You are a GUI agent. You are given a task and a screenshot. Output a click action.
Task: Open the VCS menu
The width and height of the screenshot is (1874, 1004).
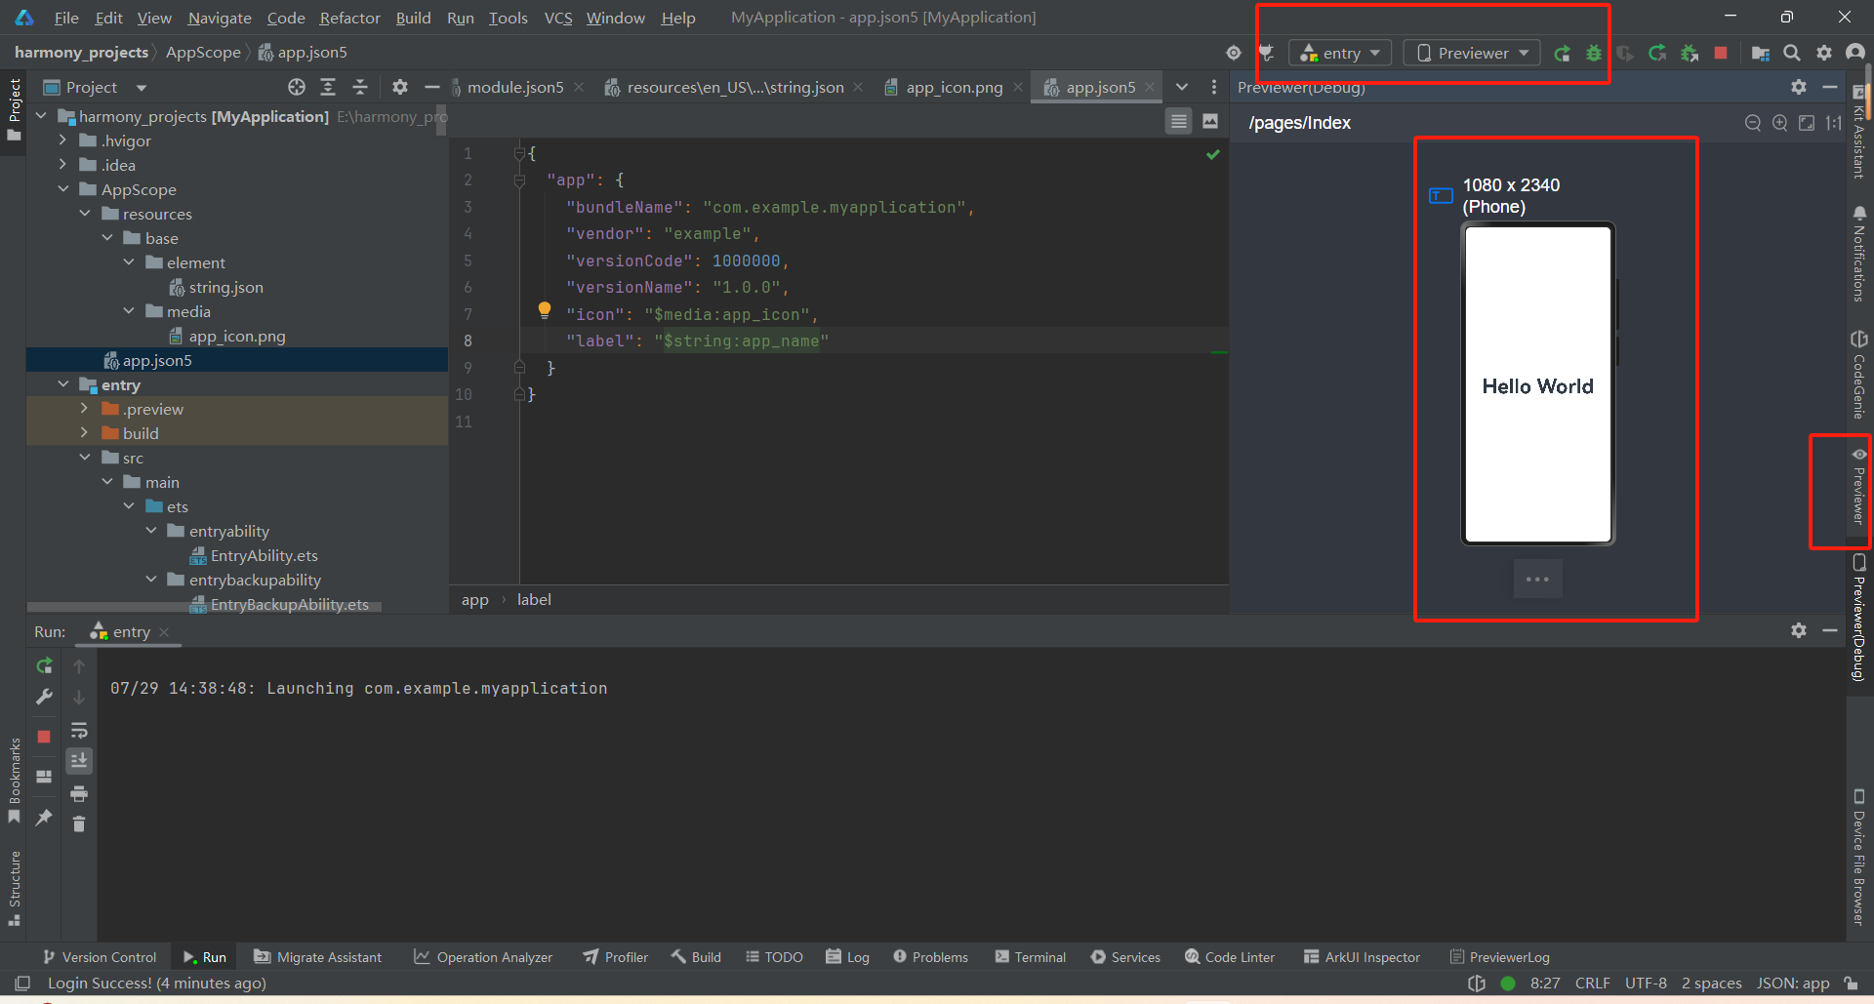click(557, 18)
